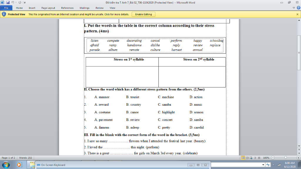Viewport: 301px width, 169px height.
Task: Click the 'Stress on 1st syllable' header cell
Action: 122,62
